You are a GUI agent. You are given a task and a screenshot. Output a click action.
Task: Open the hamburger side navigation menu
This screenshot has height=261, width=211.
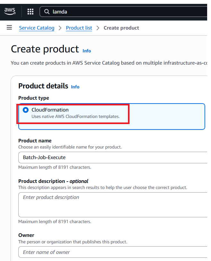[9, 28]
